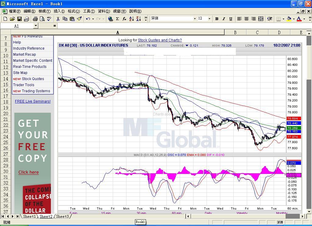312x226 pixels.
Task: Open the Font Color swatch
Action: pyautogui.click(x=299, y=19)
